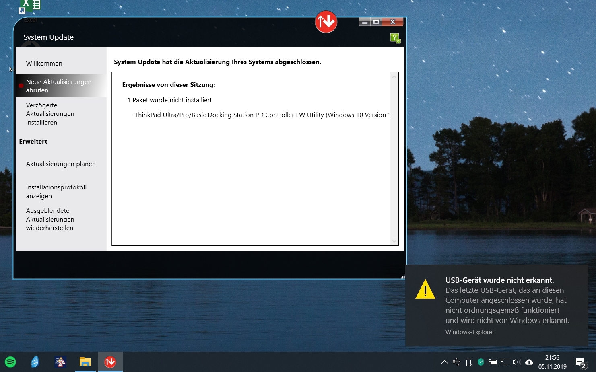This screenshot has width=596, height=372.
Task: Click the Windows-Explorer label in notification
Action: [470, 332]
